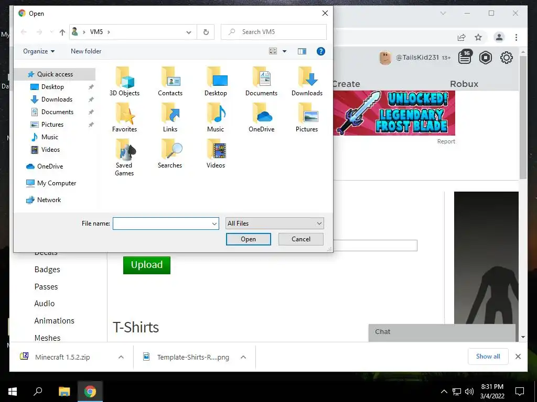Select Network in navigation pane
The image size is (537, 402).
point(49,200)
